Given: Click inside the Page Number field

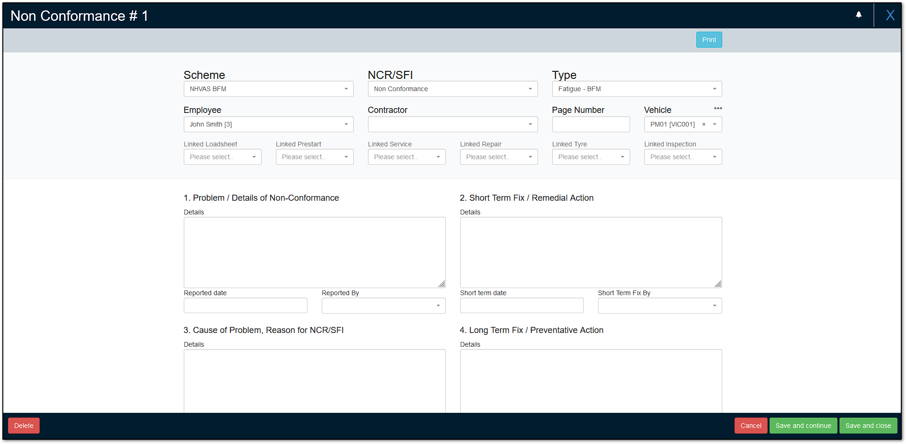Looking at the screenshot, I should (x=590, y=124).
